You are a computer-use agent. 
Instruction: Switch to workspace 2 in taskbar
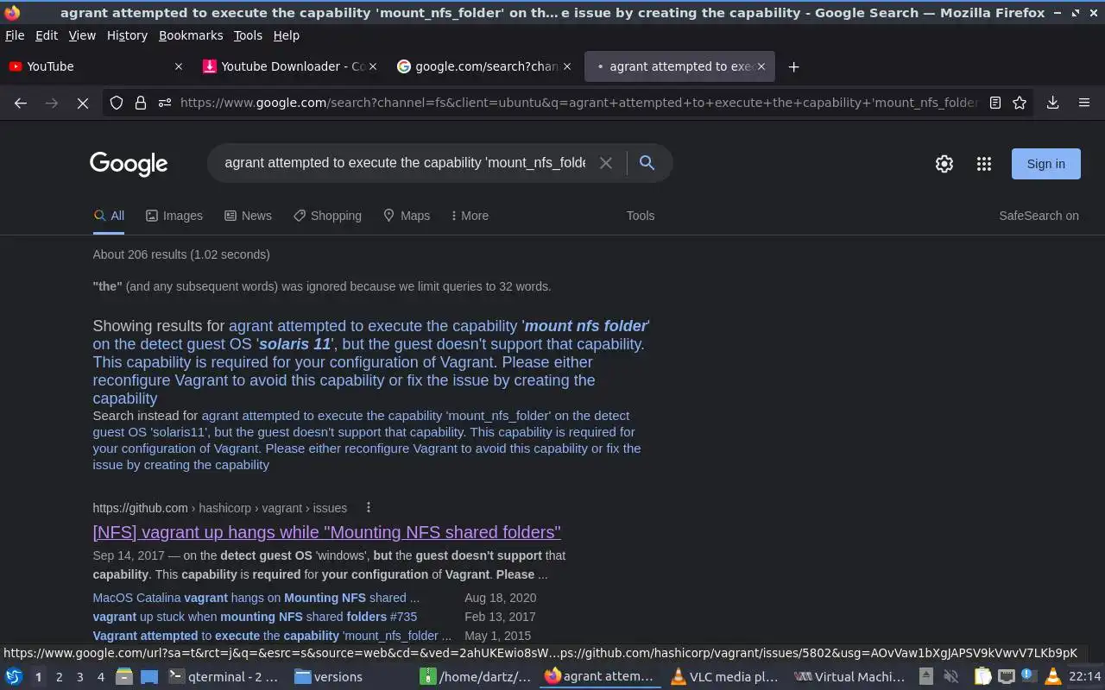59,677
